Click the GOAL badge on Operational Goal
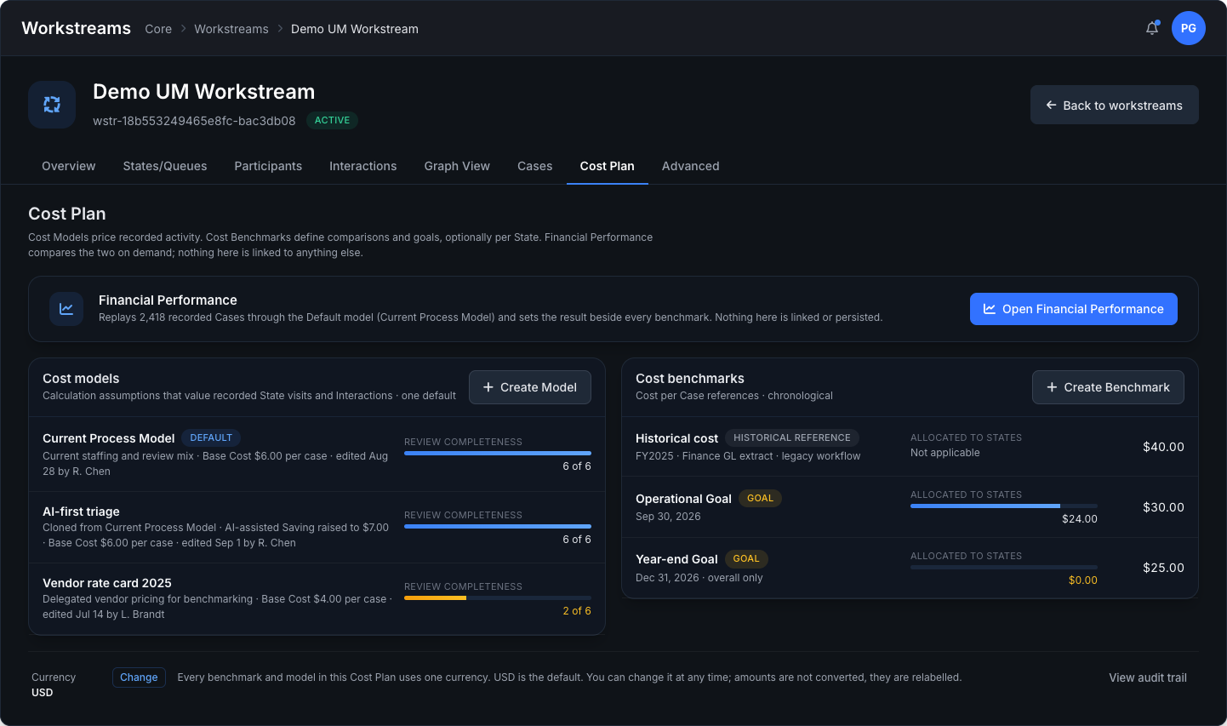 pos(760,498)
